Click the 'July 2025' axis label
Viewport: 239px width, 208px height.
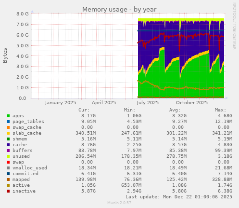tap(148, 103)
